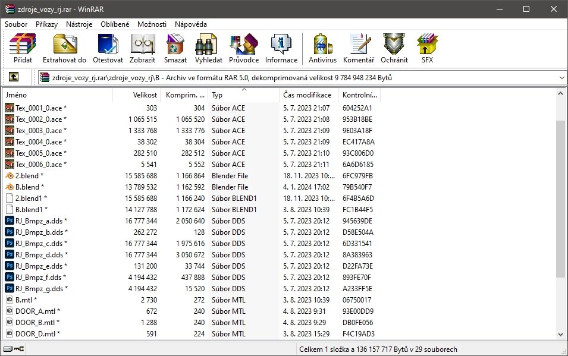The width and height of the screenshot is (568, 356).
Task: Select the file DOOR_A.mtl
Action: [37, 311]
